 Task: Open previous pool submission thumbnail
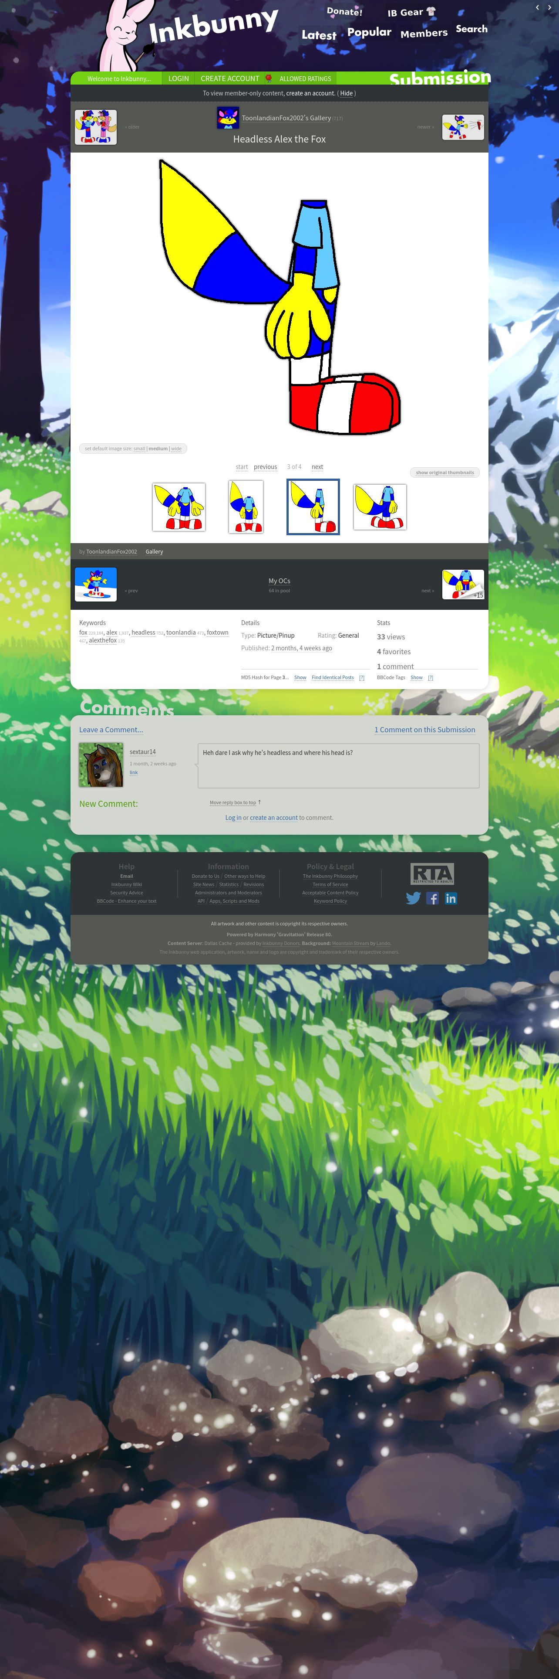(96, 584)
